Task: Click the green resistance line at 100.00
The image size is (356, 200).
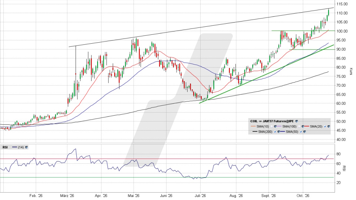Action: pyautogui.click(x=303, y=31)
